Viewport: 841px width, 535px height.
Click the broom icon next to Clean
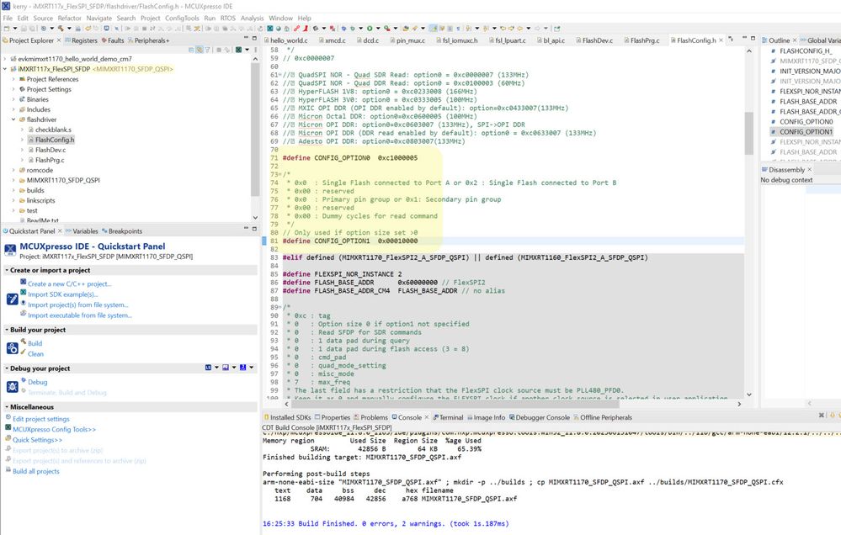pos(23,352)
